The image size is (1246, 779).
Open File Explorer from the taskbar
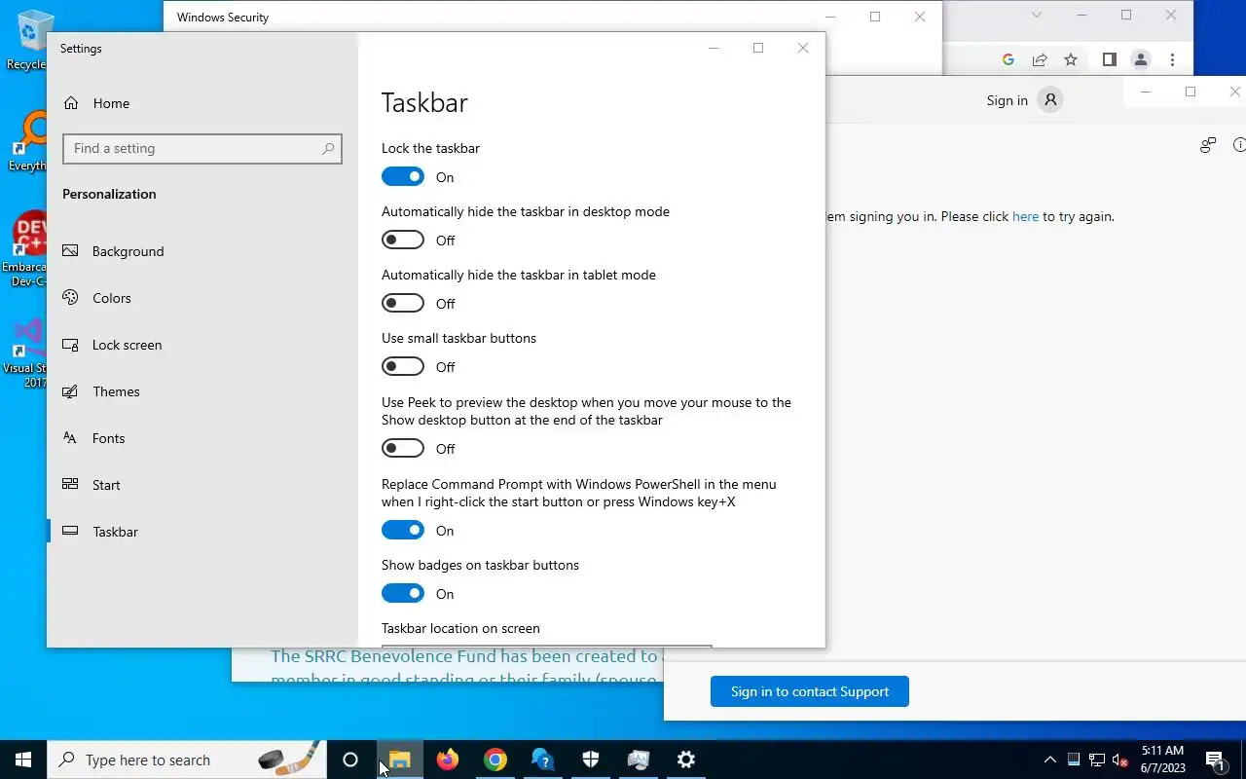(399, 760)
